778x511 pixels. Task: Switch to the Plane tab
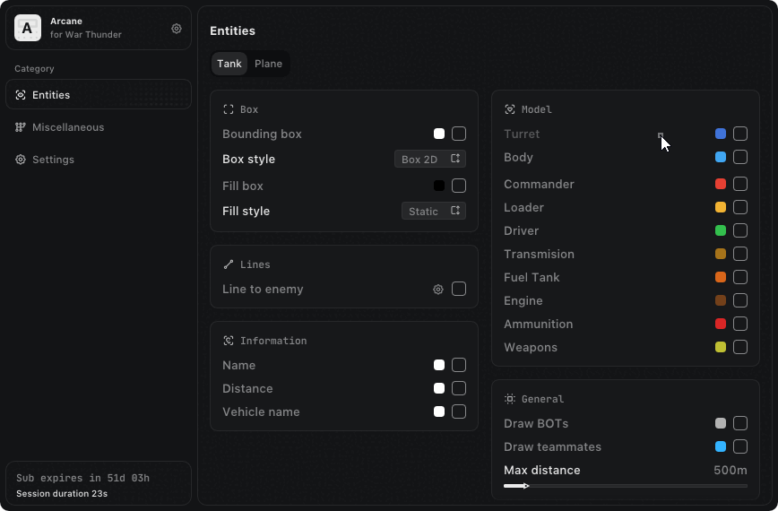(x=268, y=64)
